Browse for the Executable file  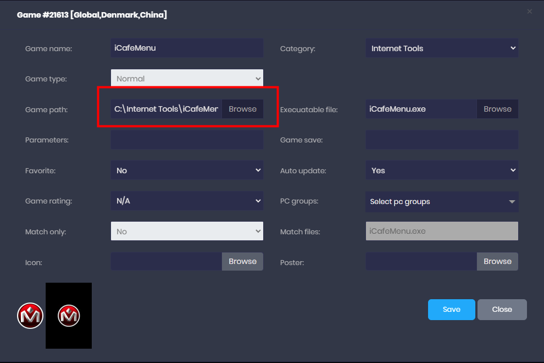(497, 109)
